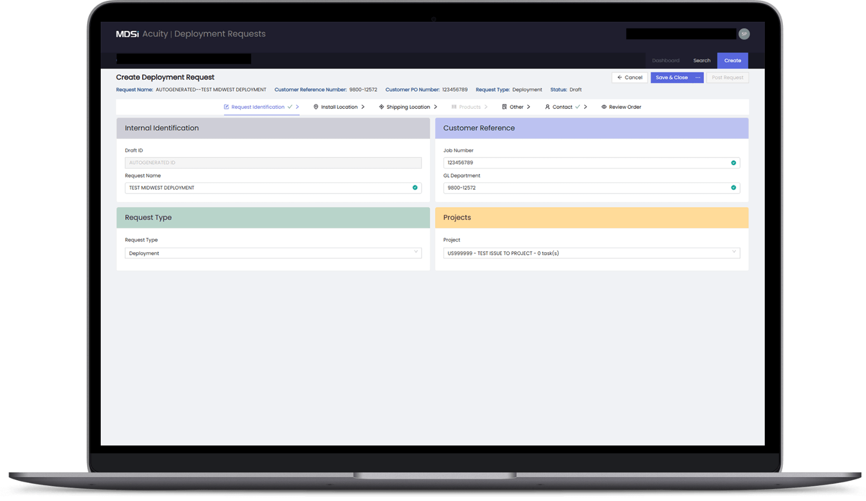Click the Customer PO Number value 123456789
Viewport: 866px width, 501px height.
point(455,90)
